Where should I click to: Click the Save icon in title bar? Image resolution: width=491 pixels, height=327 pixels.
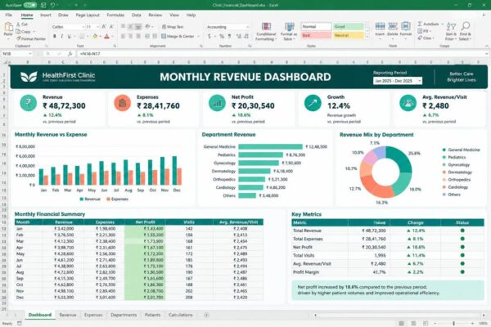(x=43, y=6)
